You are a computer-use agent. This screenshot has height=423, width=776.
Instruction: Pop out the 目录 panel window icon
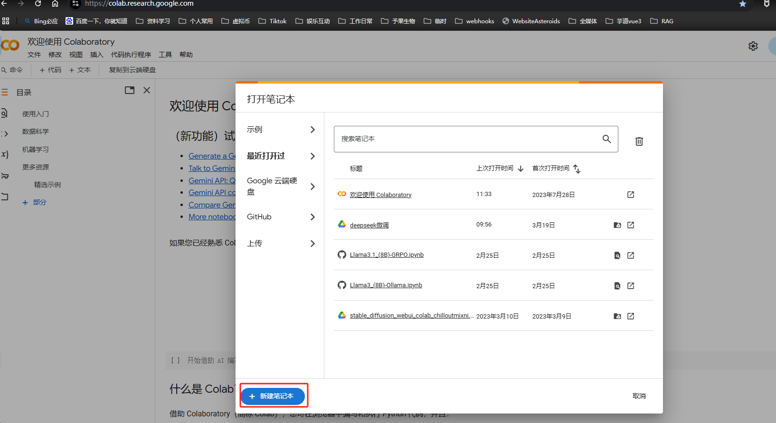pyautogui.click(x=130, y=90)
